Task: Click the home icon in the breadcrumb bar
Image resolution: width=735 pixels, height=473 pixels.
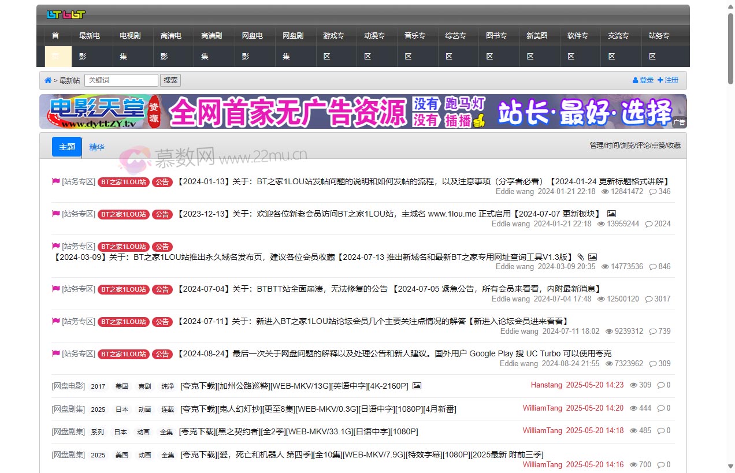Action: (x=47, y=80)
